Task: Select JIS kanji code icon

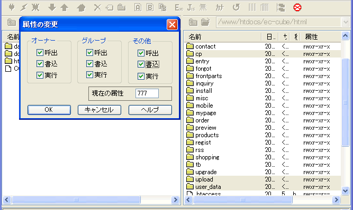Action: click(x=191, y=7)
